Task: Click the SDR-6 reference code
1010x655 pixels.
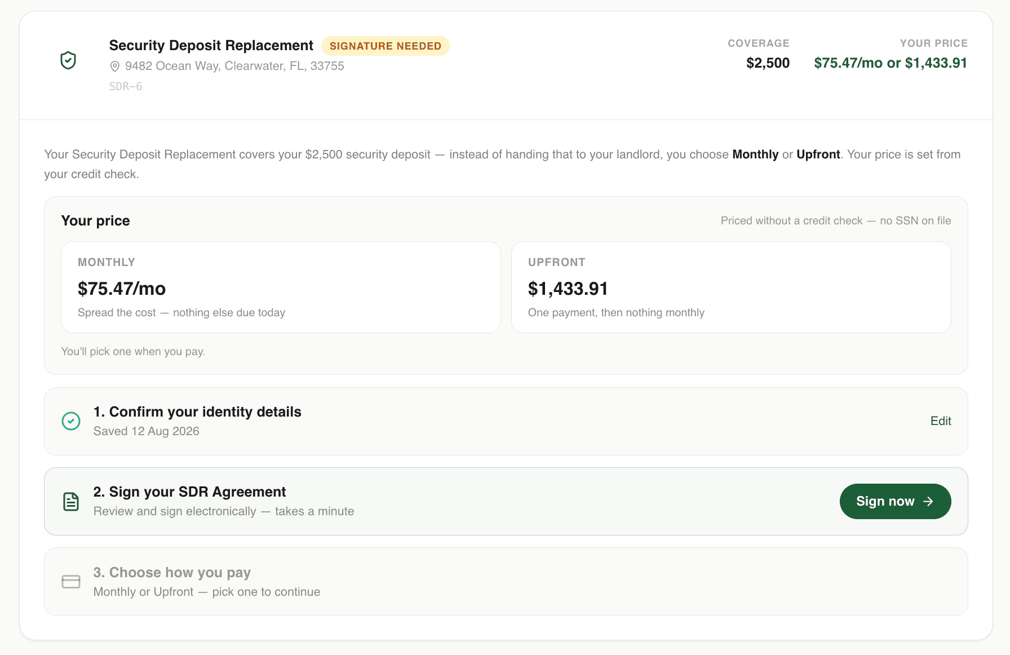Action: [126, 86]
